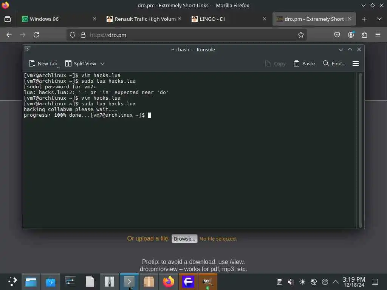Click Browse... file upload button
387x290 pixels.
(x=184, y=239)
